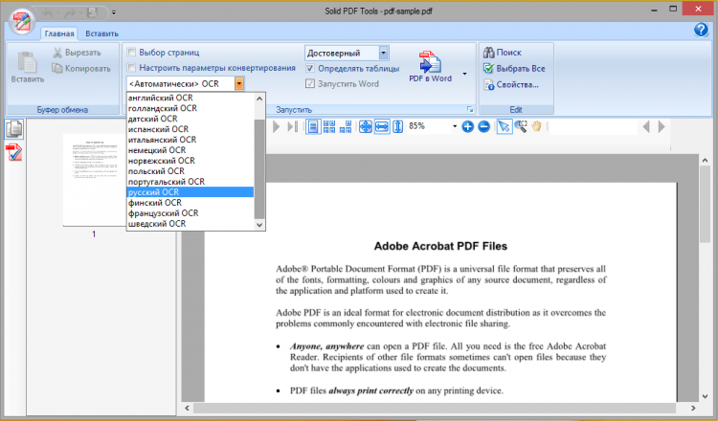Click the Solid PDF Tools application orb button

[22, 21]
